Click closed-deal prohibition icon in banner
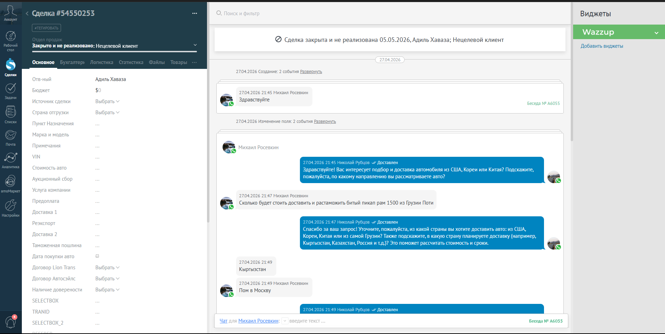Viewport: 665px width, 334px height. point(278,39)
